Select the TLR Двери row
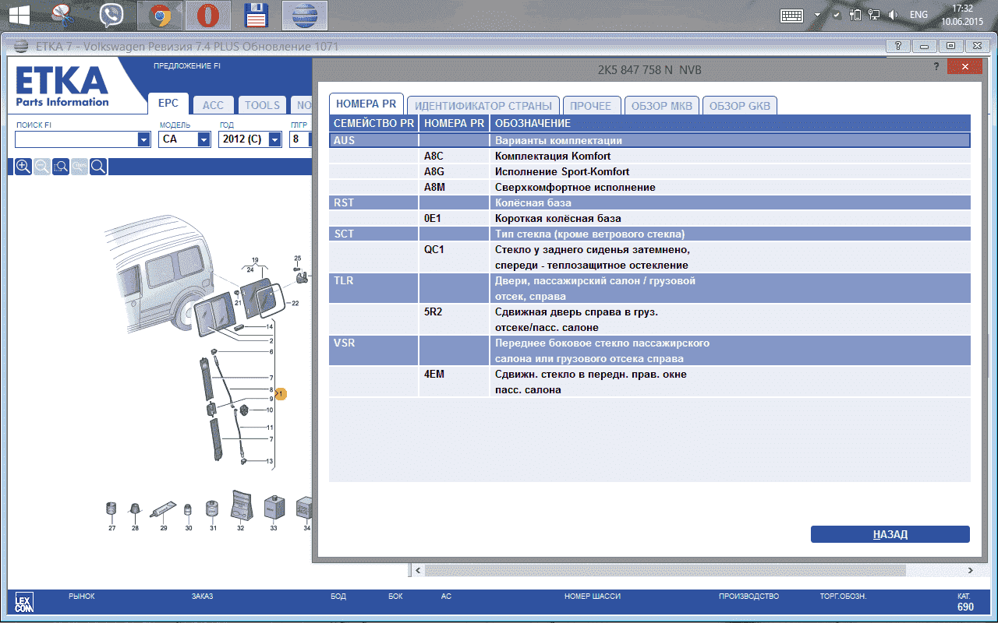 pyautogui.click(x=649, y=288)
